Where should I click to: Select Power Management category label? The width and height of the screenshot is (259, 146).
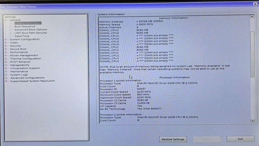24,55
